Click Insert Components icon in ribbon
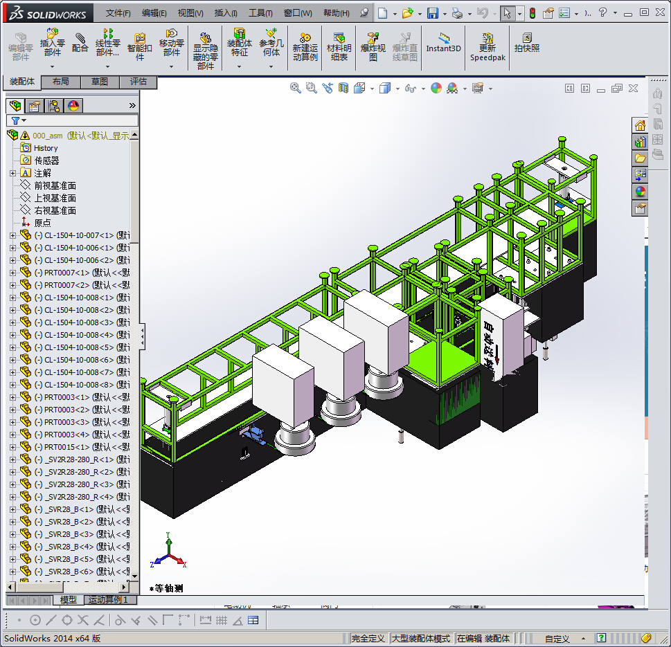Image resolution: width=671 pixels, height=647 pixels. pyautogui.click(x=52, y=43)
